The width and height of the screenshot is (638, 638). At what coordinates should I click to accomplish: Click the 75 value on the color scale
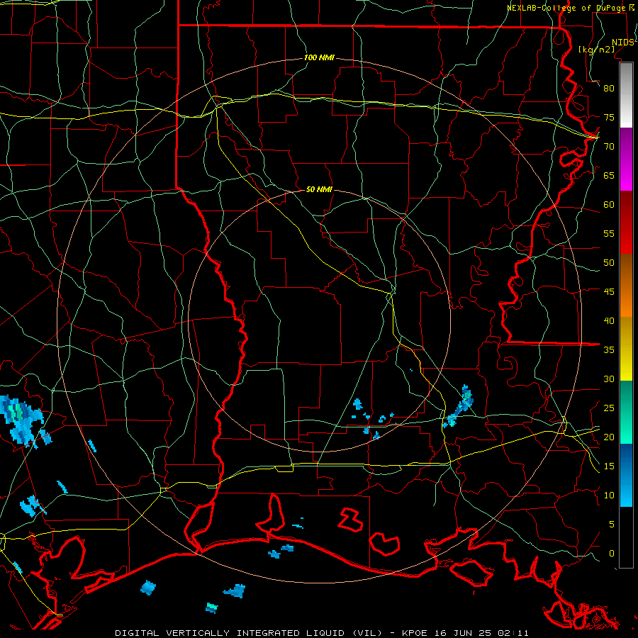pos(609,117)
